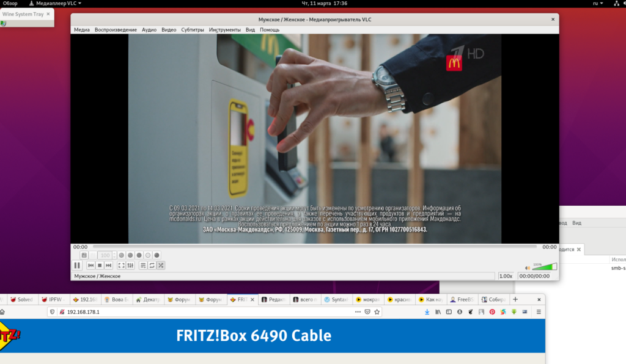
Task: Switch to the Solved browser tab
Action: click(x=21, y=299)
